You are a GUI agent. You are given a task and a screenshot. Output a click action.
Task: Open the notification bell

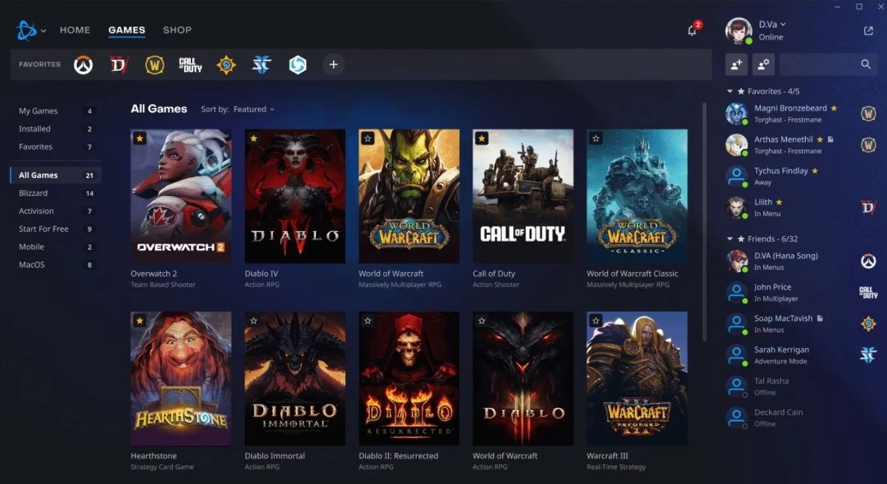(692, 30)
